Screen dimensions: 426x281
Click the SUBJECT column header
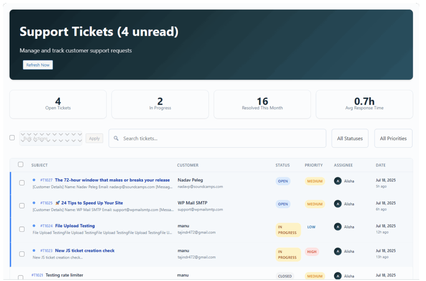click(x=40, y=165)
